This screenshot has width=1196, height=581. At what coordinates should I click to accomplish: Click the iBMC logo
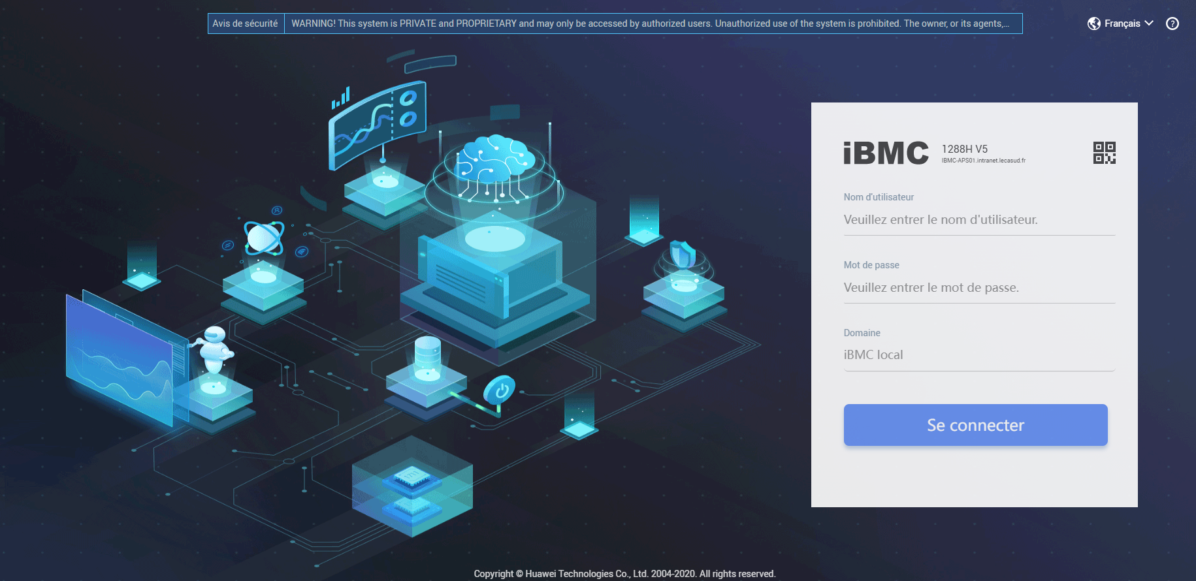(x=886, y=153)
